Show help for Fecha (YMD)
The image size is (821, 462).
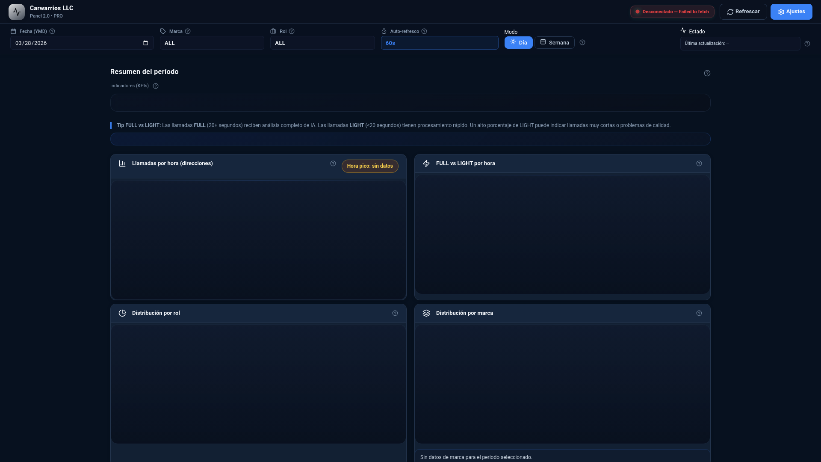[52, 31]
